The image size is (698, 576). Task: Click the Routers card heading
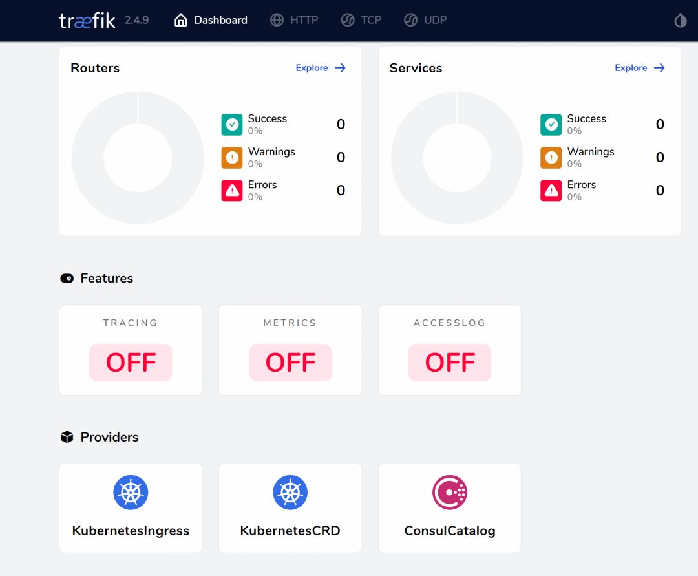[95, 68]
